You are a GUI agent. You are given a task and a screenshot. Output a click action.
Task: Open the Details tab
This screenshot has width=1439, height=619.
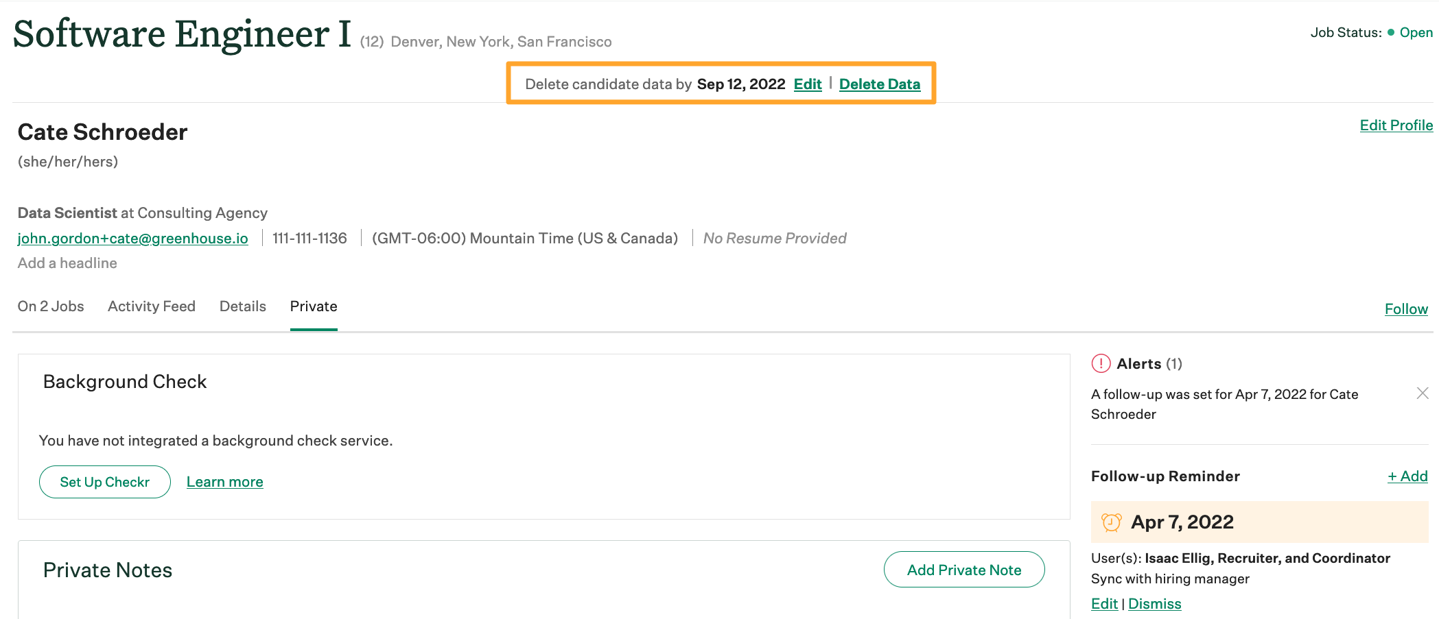242,306
